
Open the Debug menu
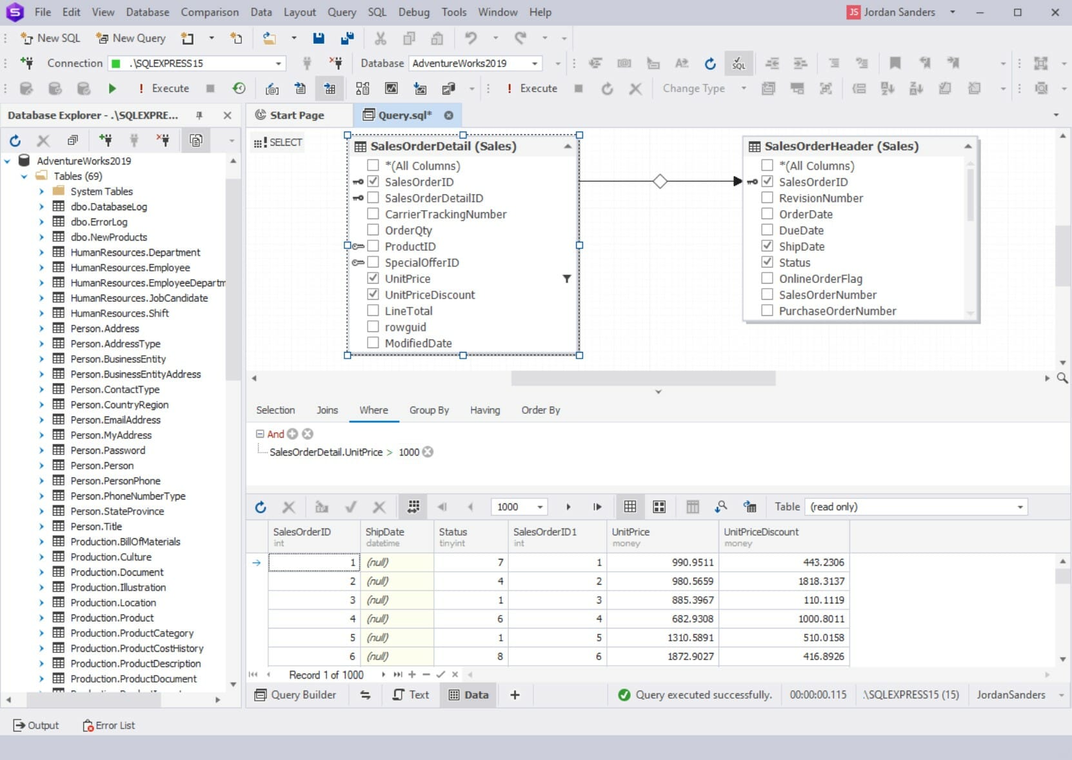413,12
